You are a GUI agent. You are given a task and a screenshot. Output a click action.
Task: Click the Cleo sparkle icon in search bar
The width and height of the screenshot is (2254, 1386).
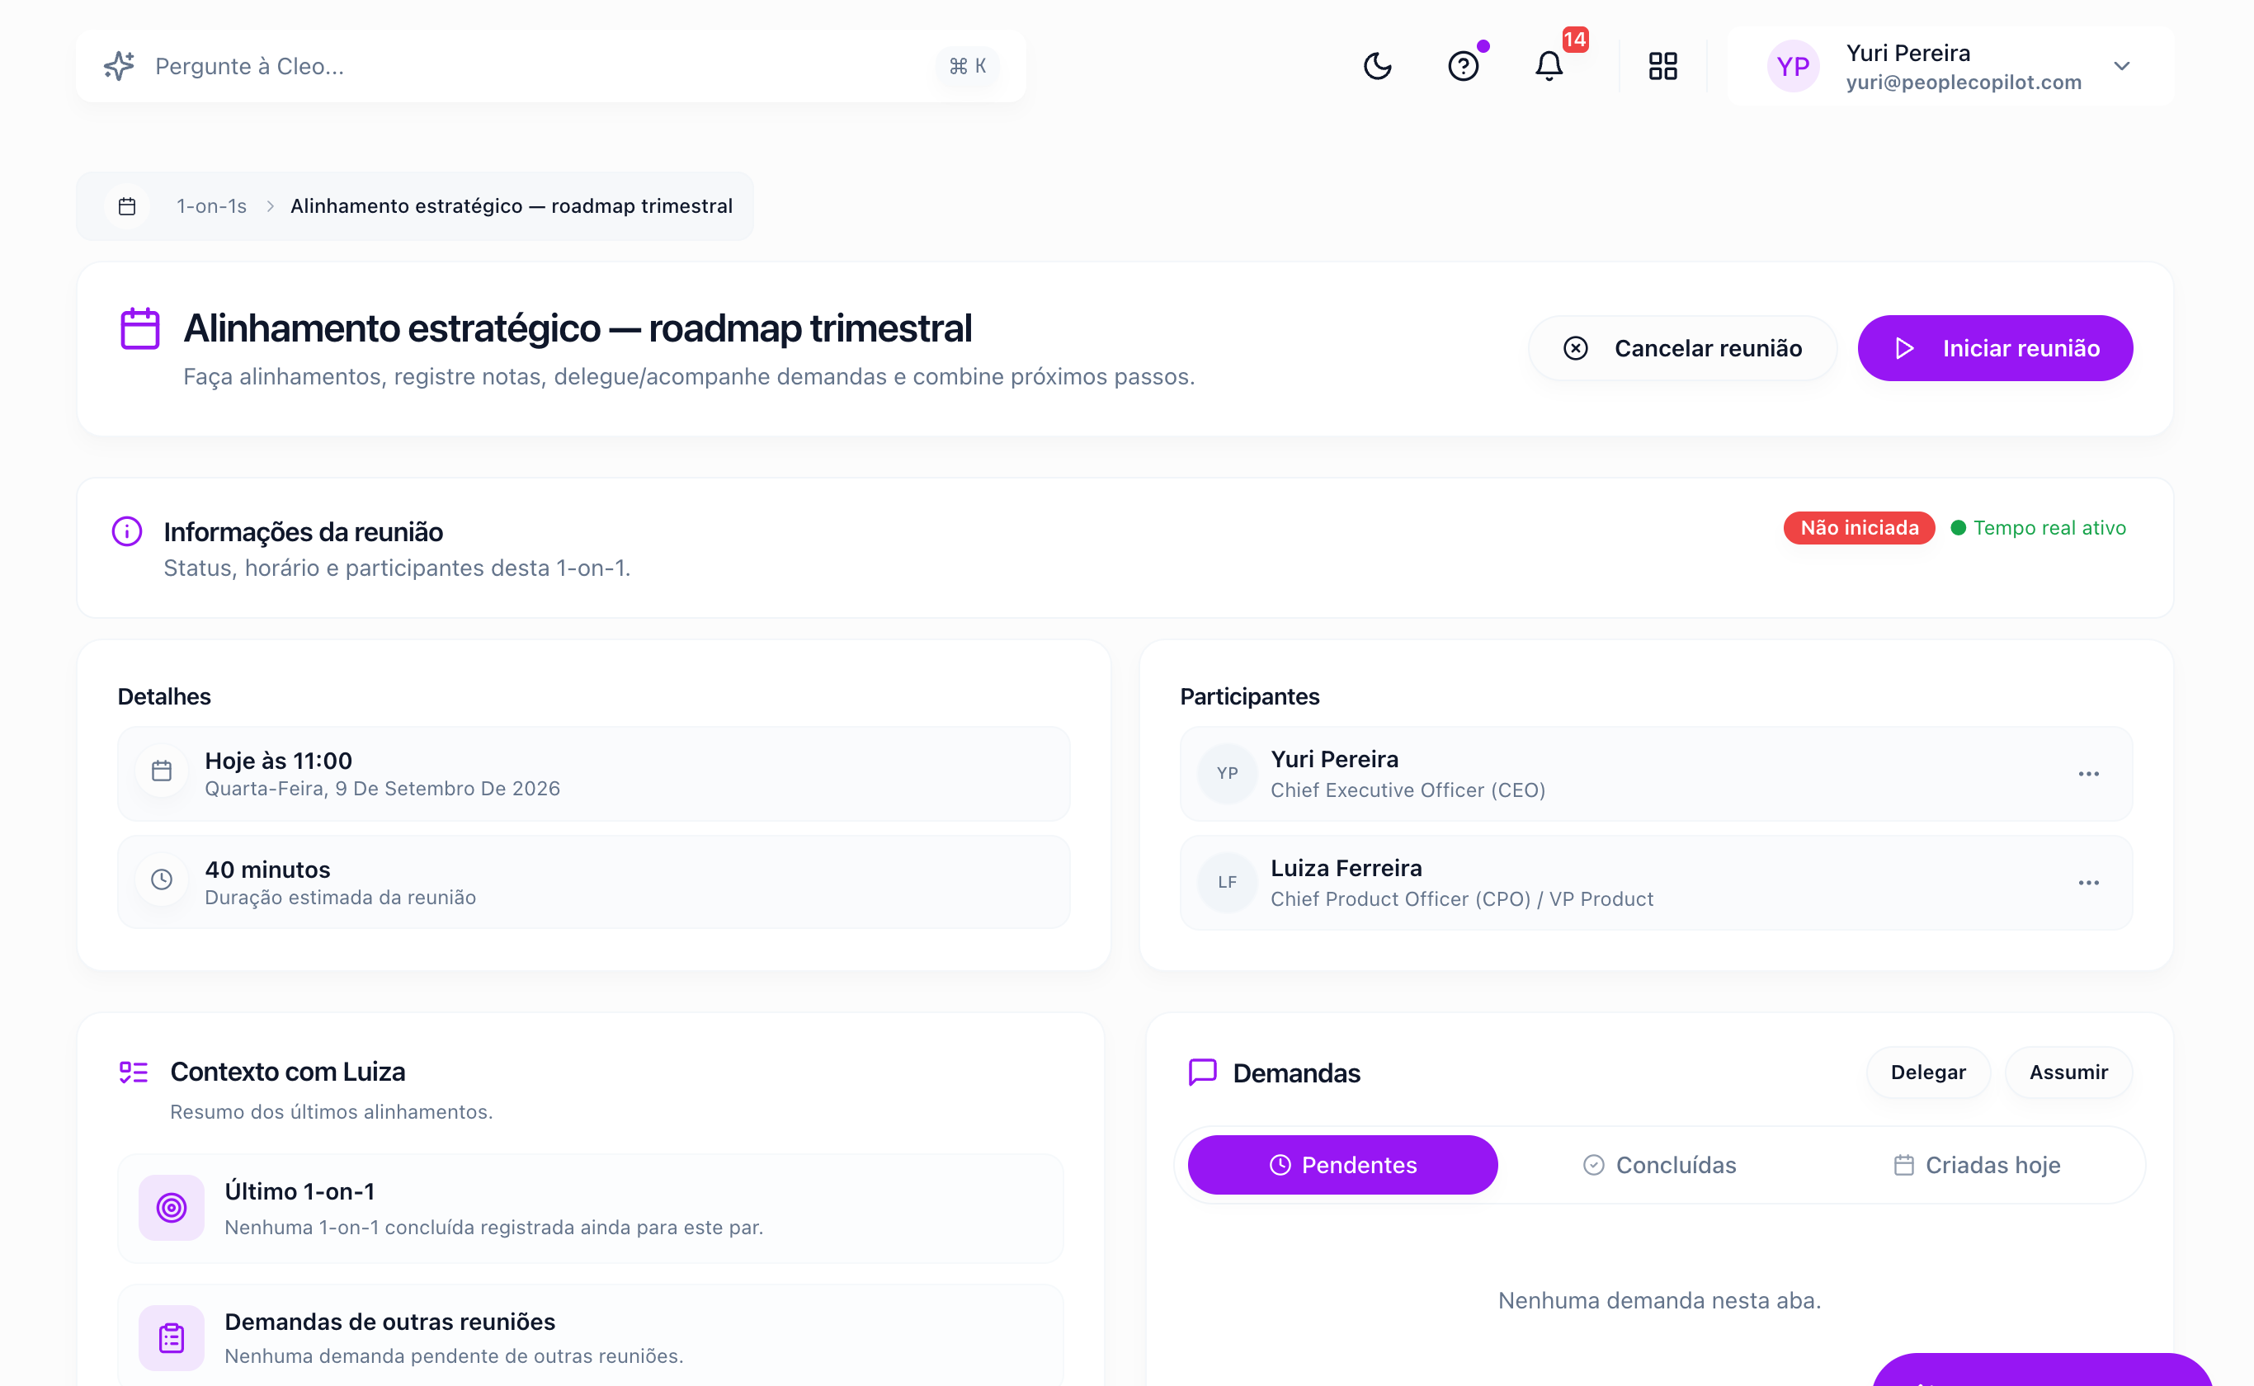point(119,66)
